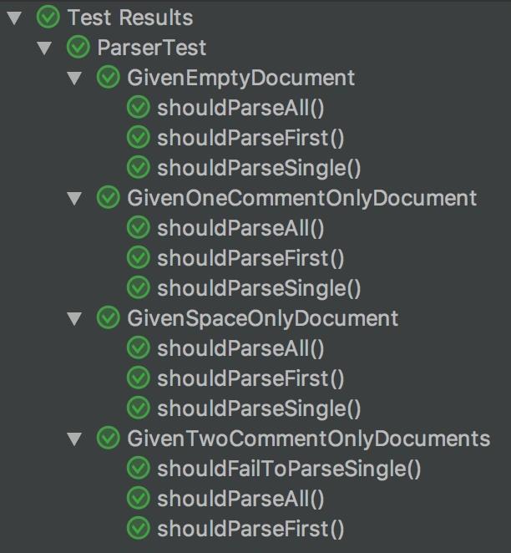Click the green check icon beside GivenSpaceOnlyDocument
This screenshot has width=511, height=553.
click(109, 318)
